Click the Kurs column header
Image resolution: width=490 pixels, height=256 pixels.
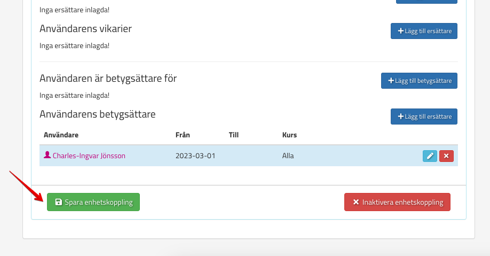click(289, 135)
